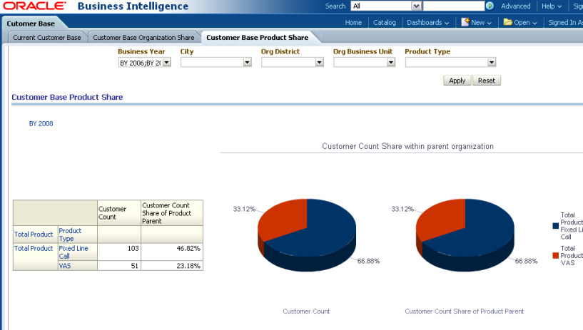This screenshot has height=330, width=583.
Task: Click the Product Type column link
Action: click(70, 234)
